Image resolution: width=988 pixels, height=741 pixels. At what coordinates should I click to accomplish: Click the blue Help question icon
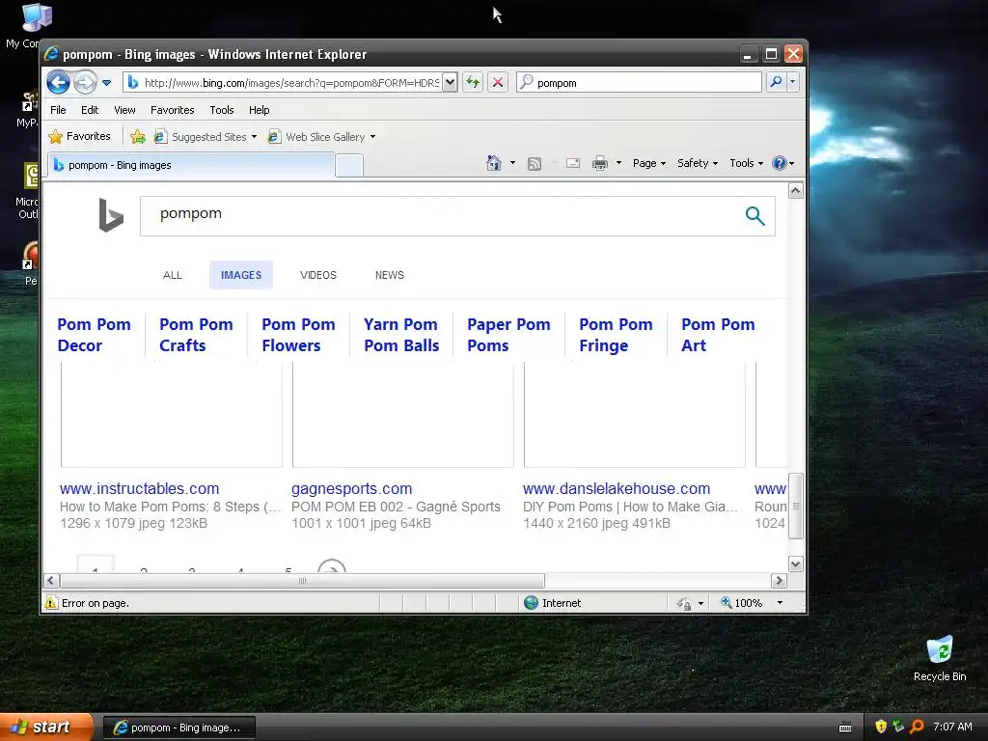[780, 163]
